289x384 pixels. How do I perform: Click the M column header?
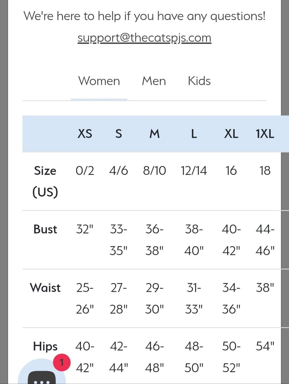click(x=154, y=134)
